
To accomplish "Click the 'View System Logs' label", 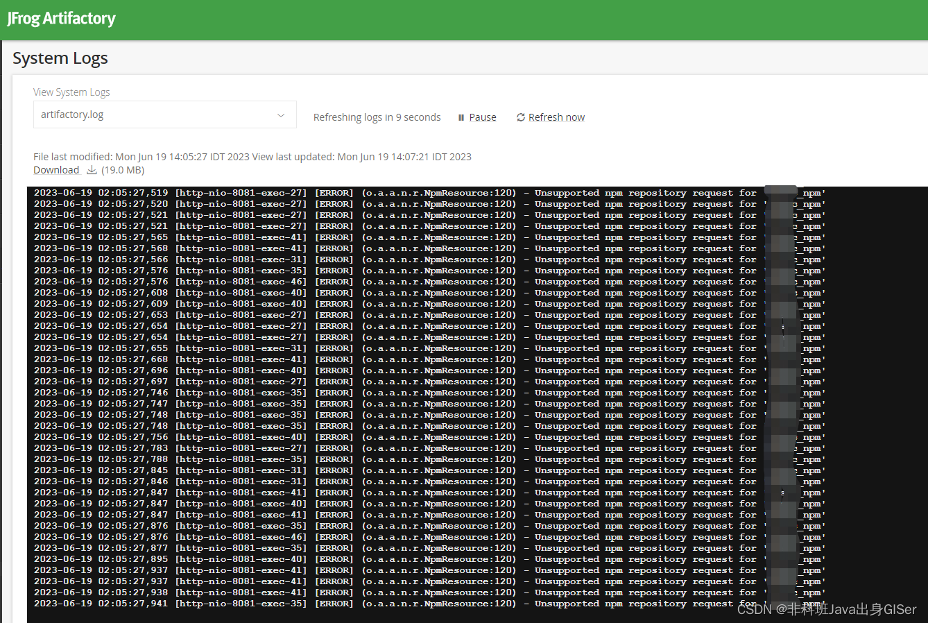I will 71,92.
